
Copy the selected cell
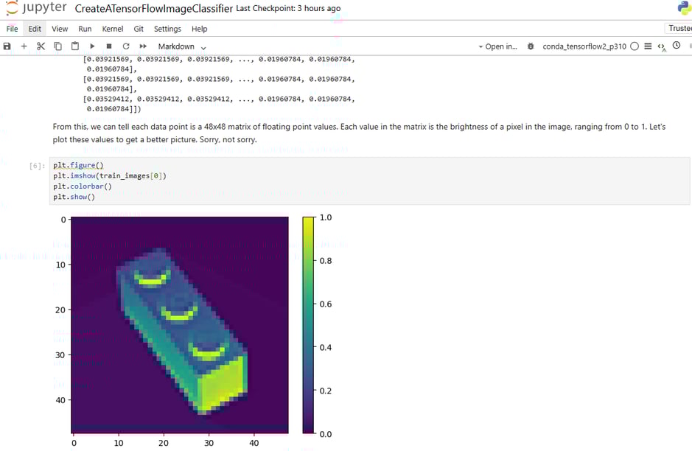click(x=57, y=46)
